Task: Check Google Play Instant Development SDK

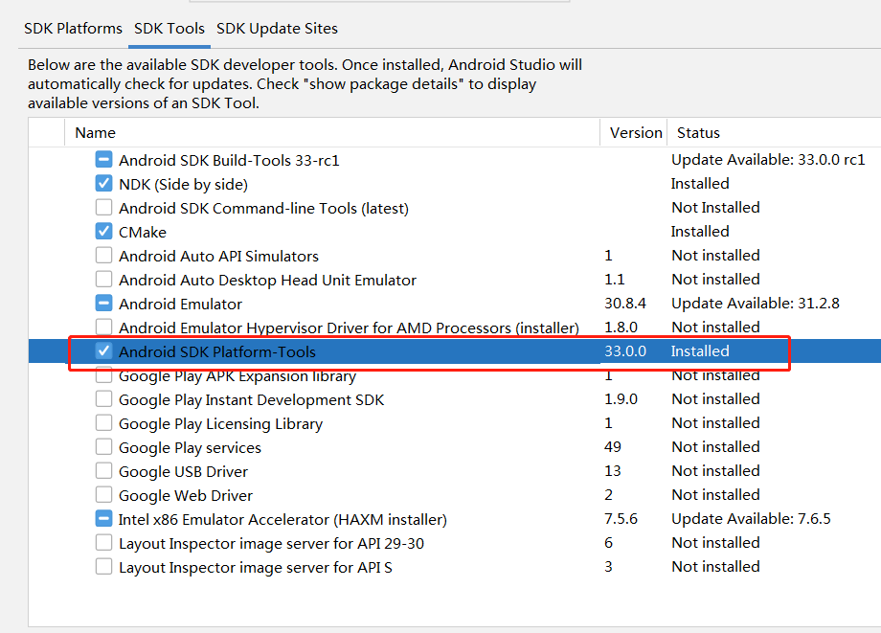Action: tap(103, 399)
